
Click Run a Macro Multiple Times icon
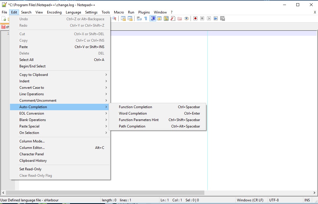point(216,18)
